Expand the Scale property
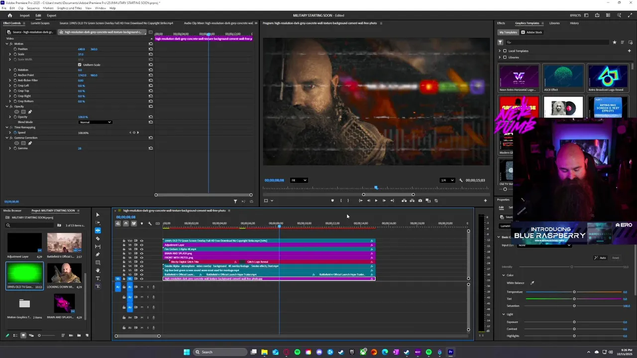The width and height of the screenshot is (637, 358). click(x=10, y=54)
